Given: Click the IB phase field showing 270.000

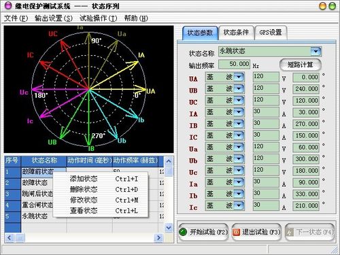Looking at the screenshot, I should (306, 124).
